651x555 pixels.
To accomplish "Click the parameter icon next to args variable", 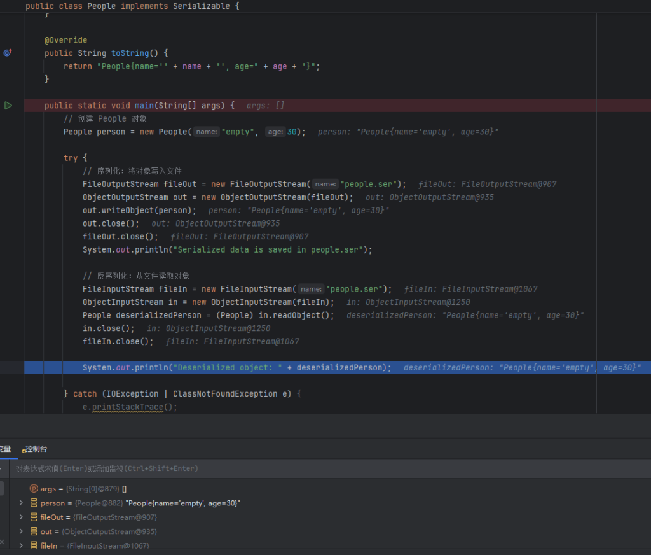I will point(34,489).
